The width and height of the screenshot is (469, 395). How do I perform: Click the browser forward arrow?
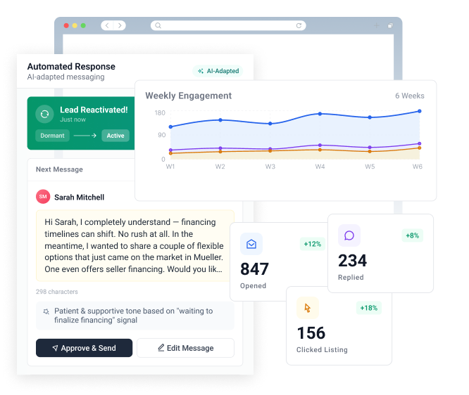coord(120,26)
